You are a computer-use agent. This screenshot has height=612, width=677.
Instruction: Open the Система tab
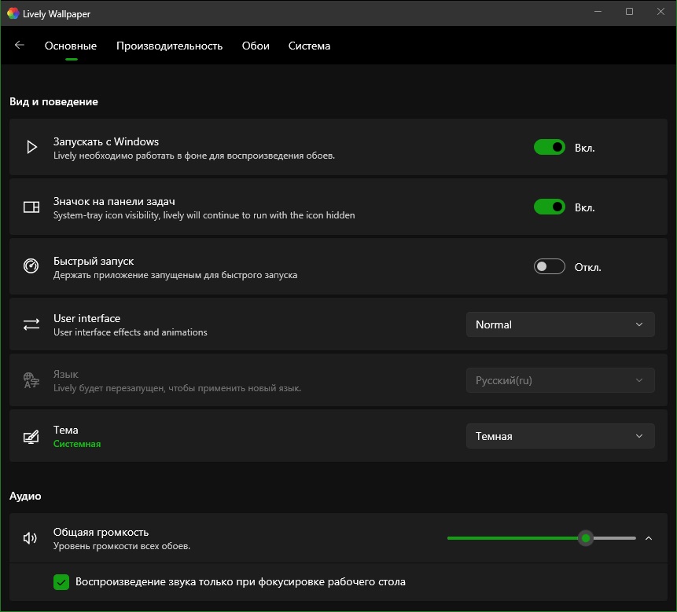tap(309, 46)
